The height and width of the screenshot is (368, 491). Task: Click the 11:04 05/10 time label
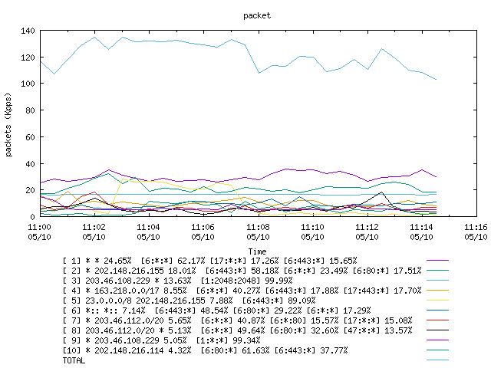pyautogui.click(x=148, y=232)
